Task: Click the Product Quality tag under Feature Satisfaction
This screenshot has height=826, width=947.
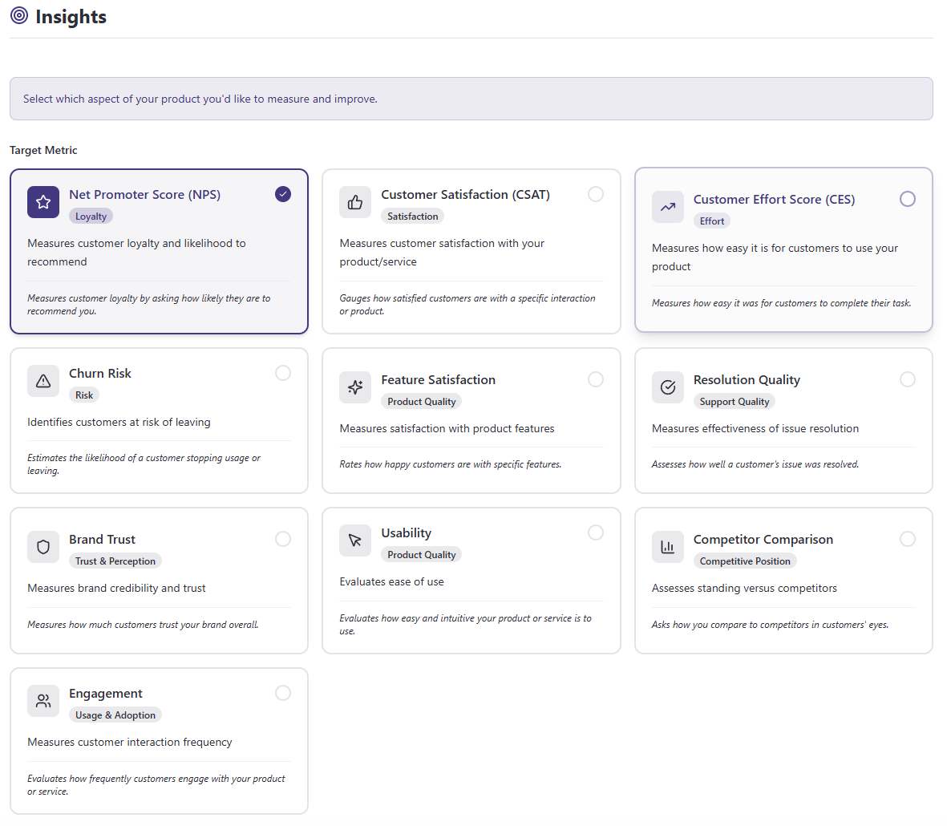Action: (x=421, y=402)
